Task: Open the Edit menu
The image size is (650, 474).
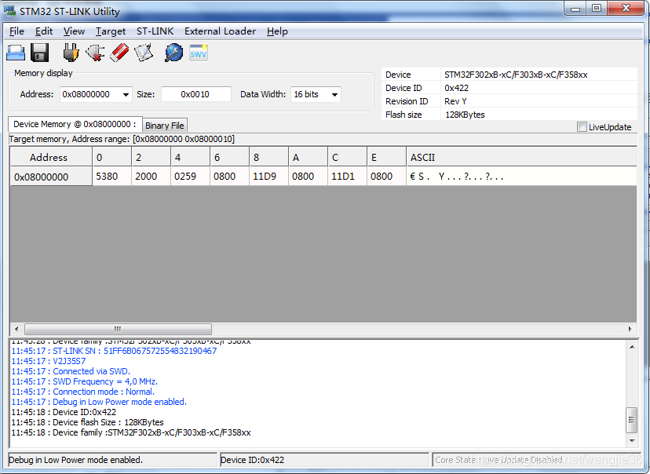Action: 43,31
